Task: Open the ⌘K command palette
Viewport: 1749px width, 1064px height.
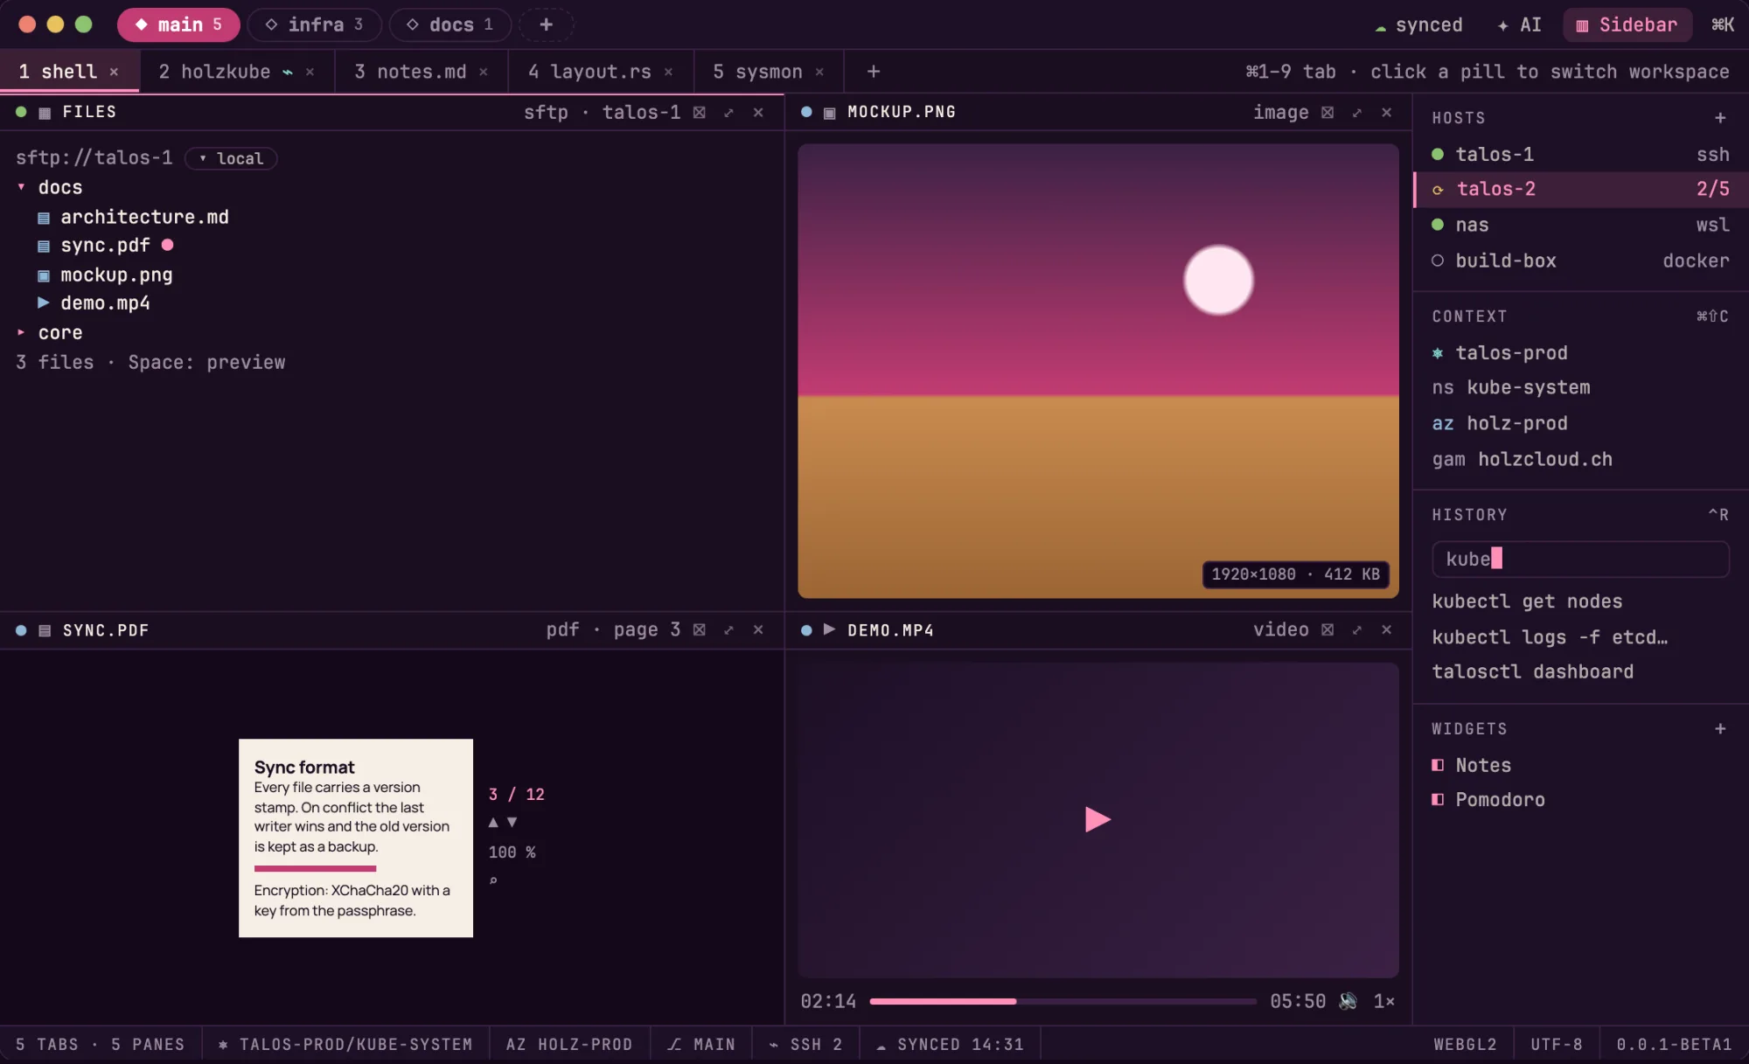Action: coord(1723,24)
